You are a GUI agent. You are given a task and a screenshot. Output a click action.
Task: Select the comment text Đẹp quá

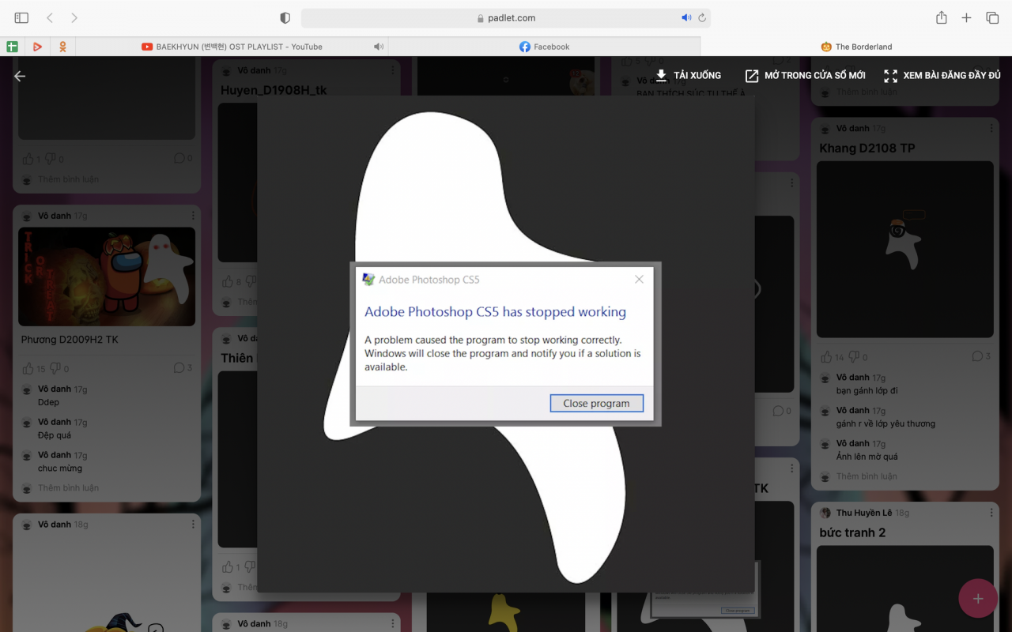[54, 435]
